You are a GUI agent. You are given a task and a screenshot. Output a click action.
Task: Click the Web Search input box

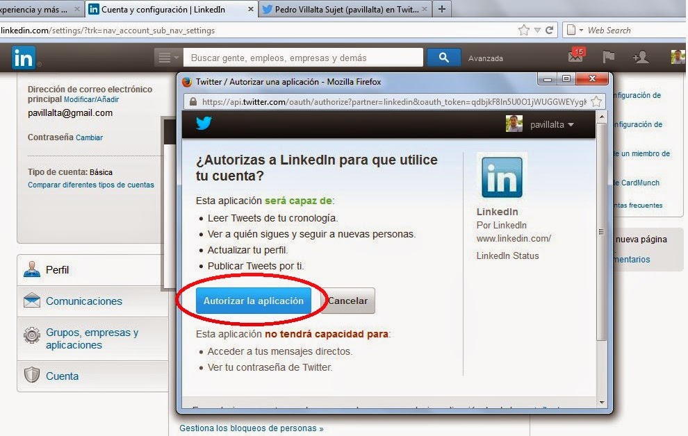click(635, 31)
